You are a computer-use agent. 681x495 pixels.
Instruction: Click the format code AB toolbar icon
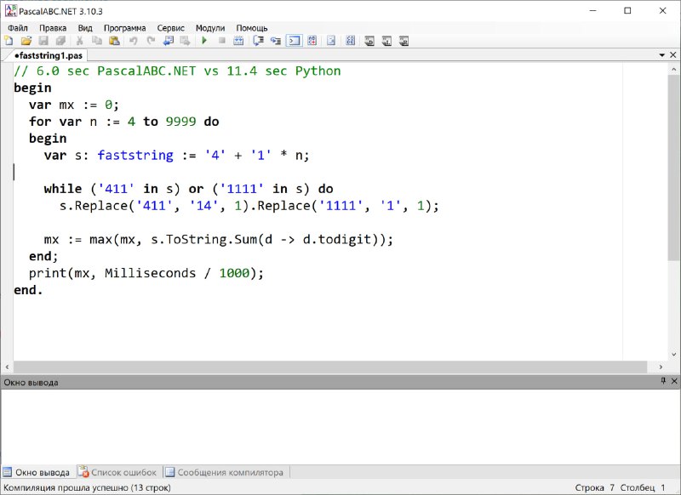[x=312, y=41]
